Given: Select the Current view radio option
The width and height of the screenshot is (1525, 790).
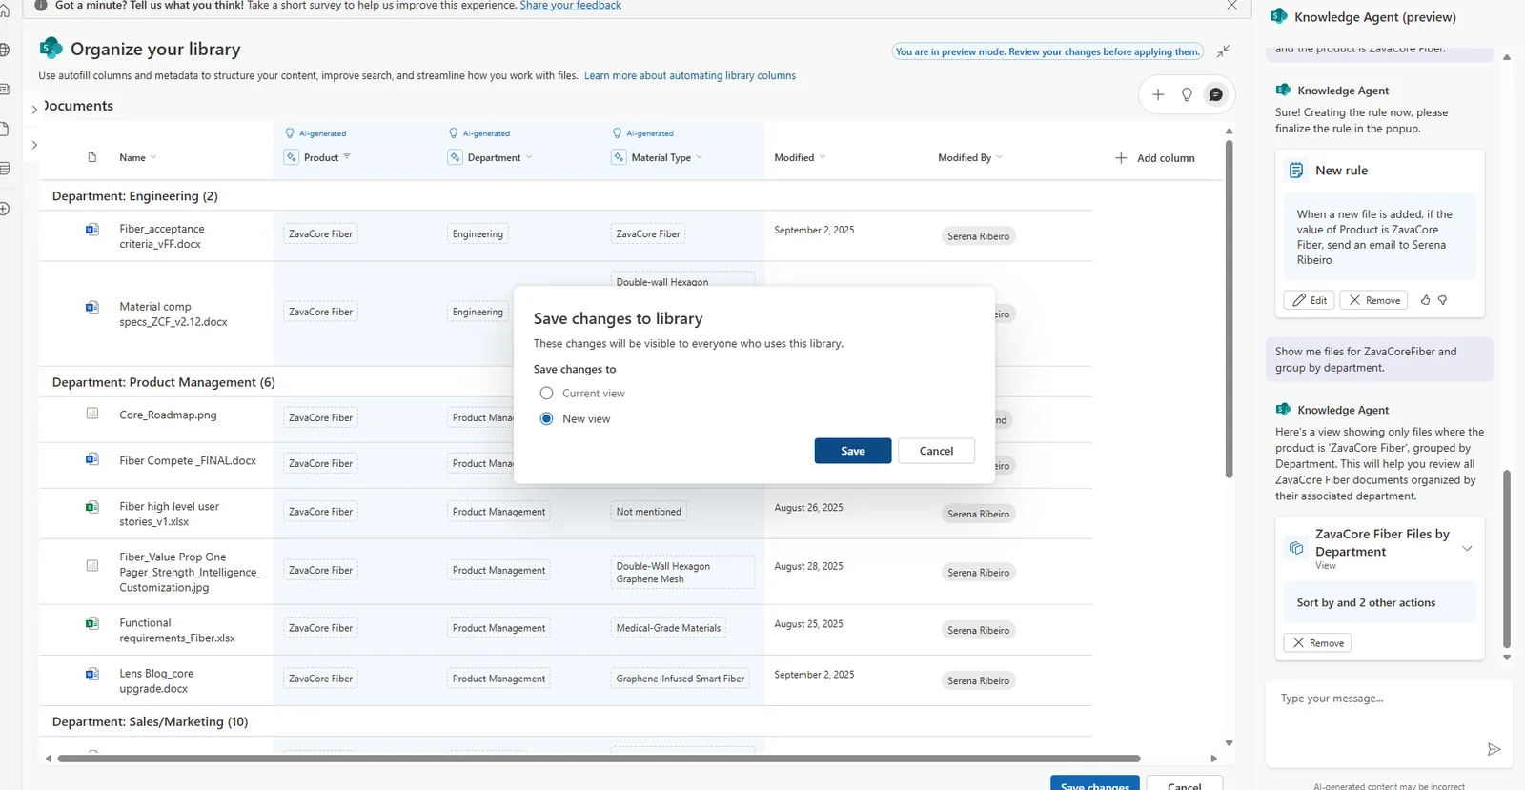Looking at the screenshot, I should pos(546,393).
